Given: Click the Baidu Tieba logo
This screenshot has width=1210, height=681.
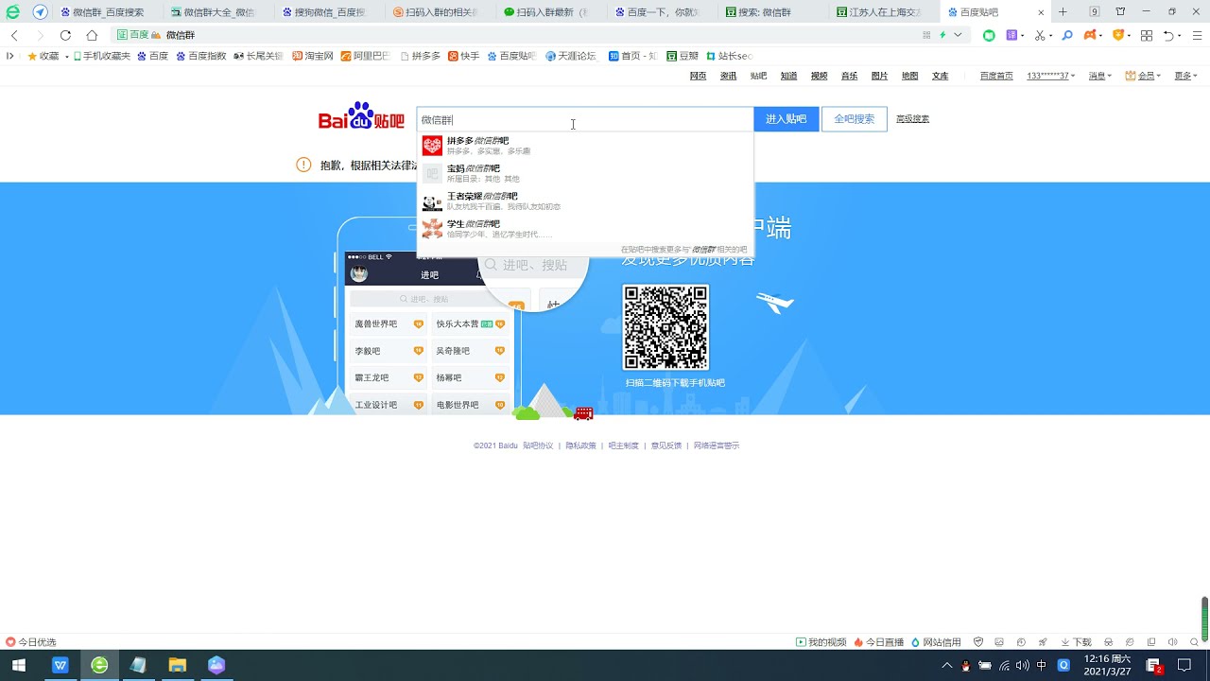Looking at the screenshot, I should [x=361, y=116].
